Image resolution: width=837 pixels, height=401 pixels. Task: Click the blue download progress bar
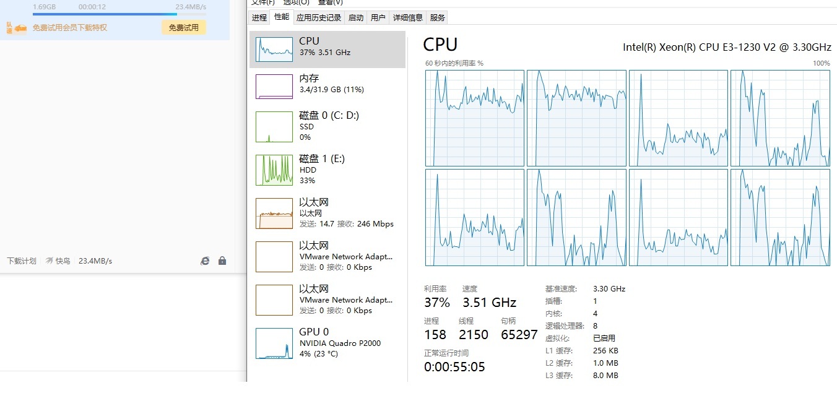tap(105, 14)
